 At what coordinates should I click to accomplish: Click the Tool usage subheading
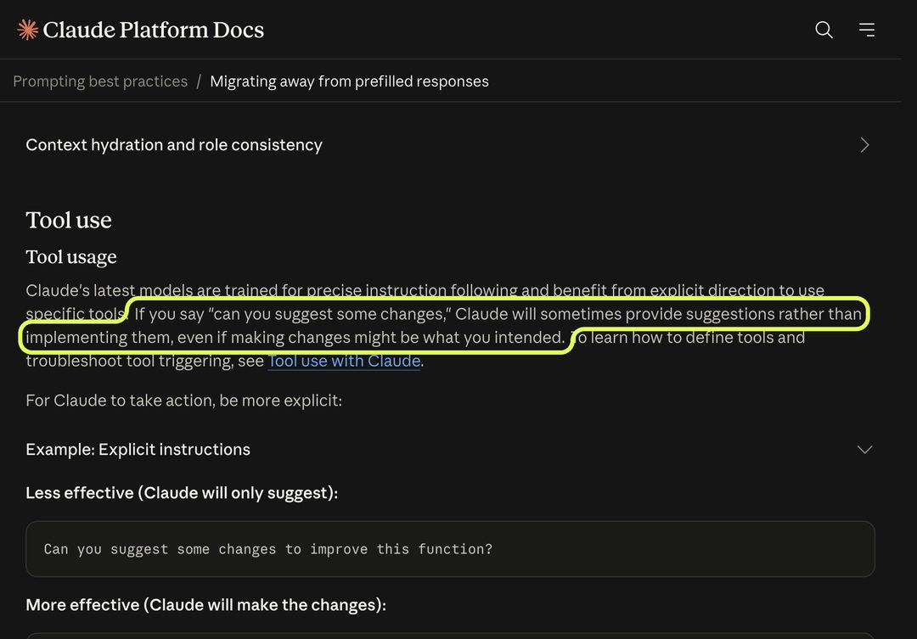pyautogui.click(x=70, y=256)
